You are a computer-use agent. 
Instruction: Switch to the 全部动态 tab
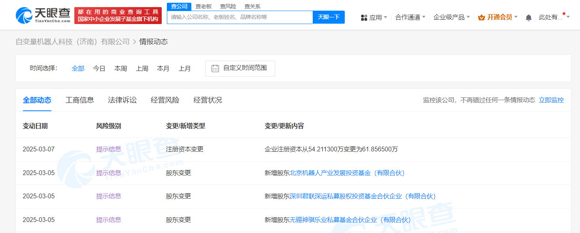[37, 100]
